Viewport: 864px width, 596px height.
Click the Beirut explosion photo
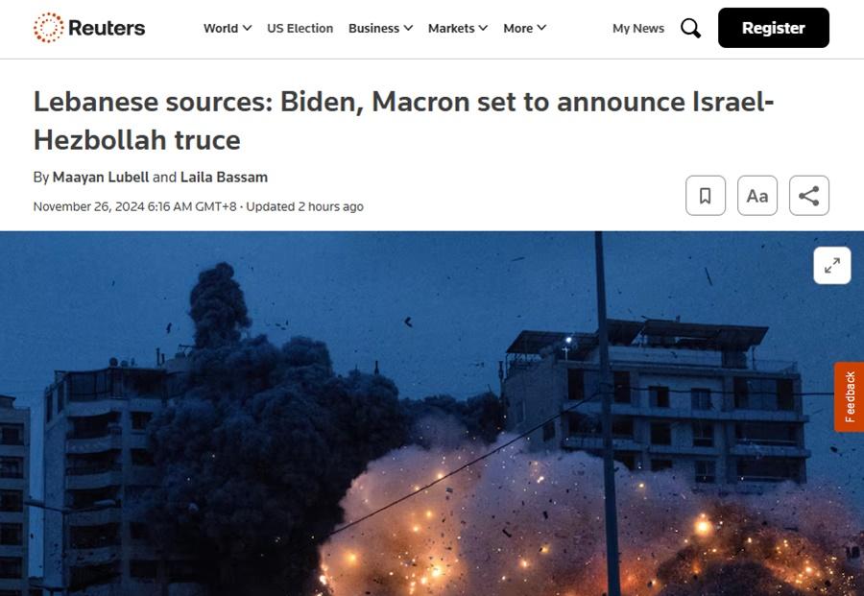(432, 413)
